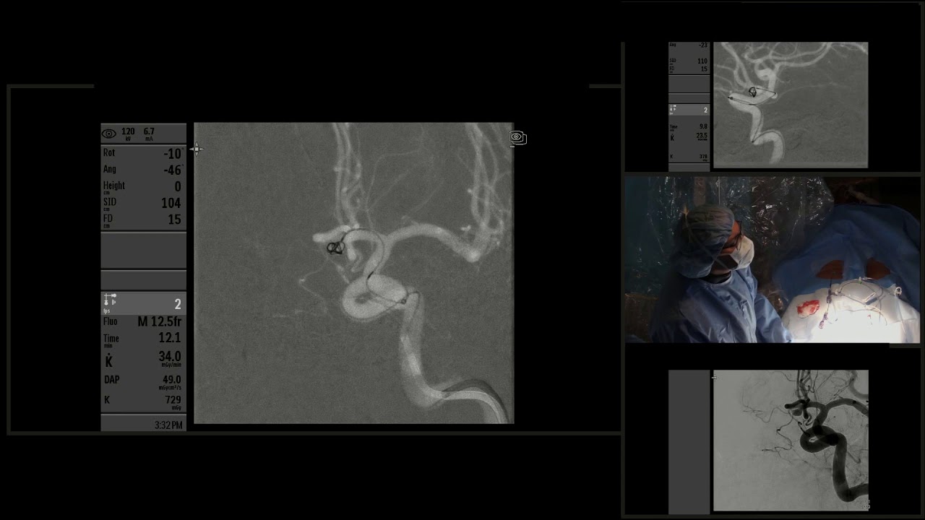Click the dose rate value 34.0 mGy/min
Viewport: 925px width, 520px height.
tap(170, 357)
